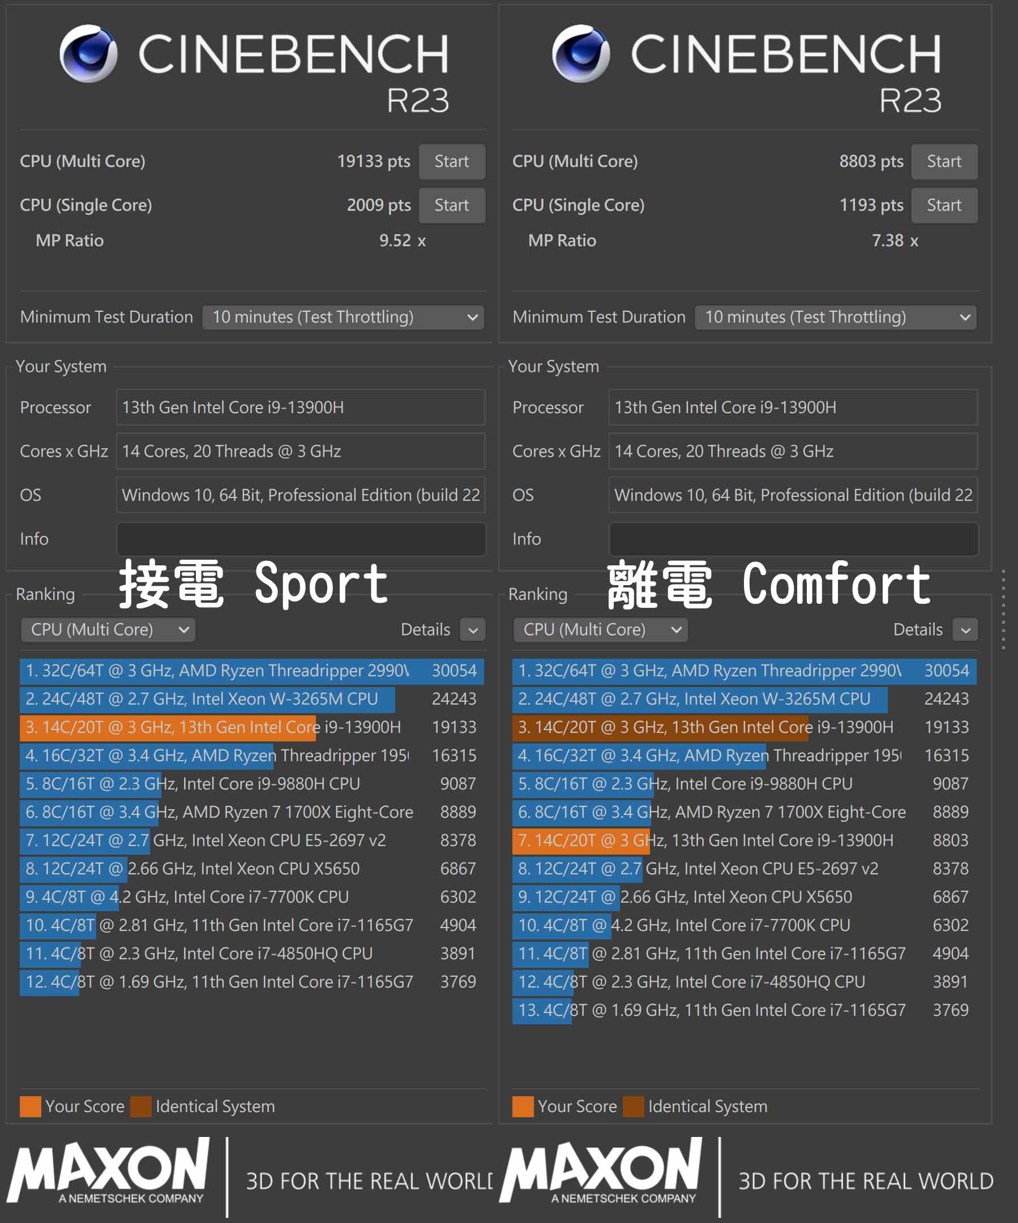Viewport: 1018px width, 1223px height.
Task: Select rank 1 Threadripper 2990 row in right ranking
Action: click(744, 671)
